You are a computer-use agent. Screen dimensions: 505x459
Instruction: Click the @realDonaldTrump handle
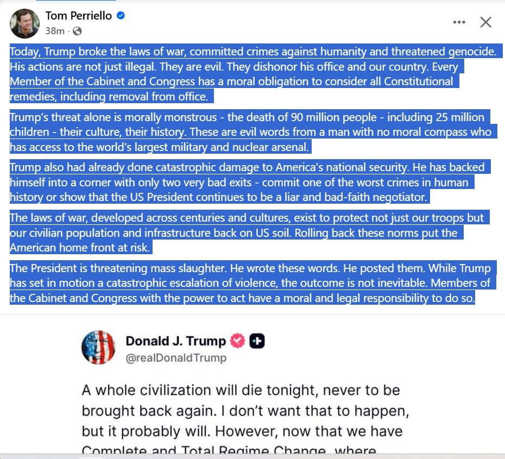176,358
